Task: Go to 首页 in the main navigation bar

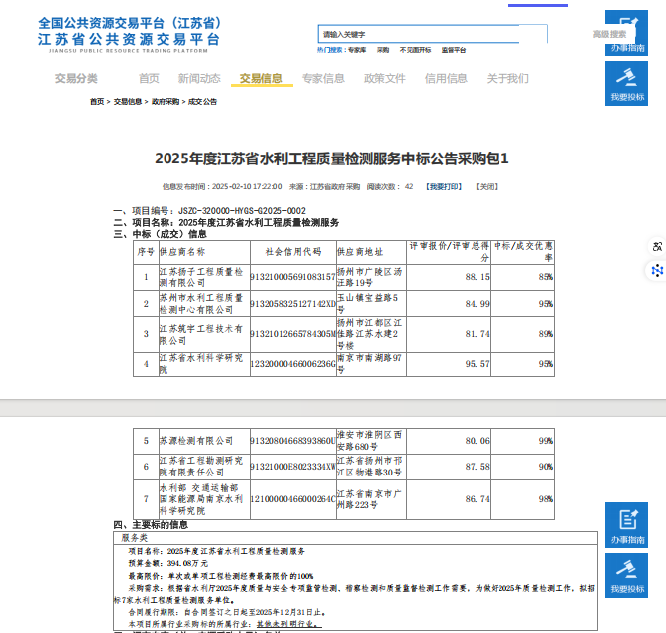Action: click(149, 79)
